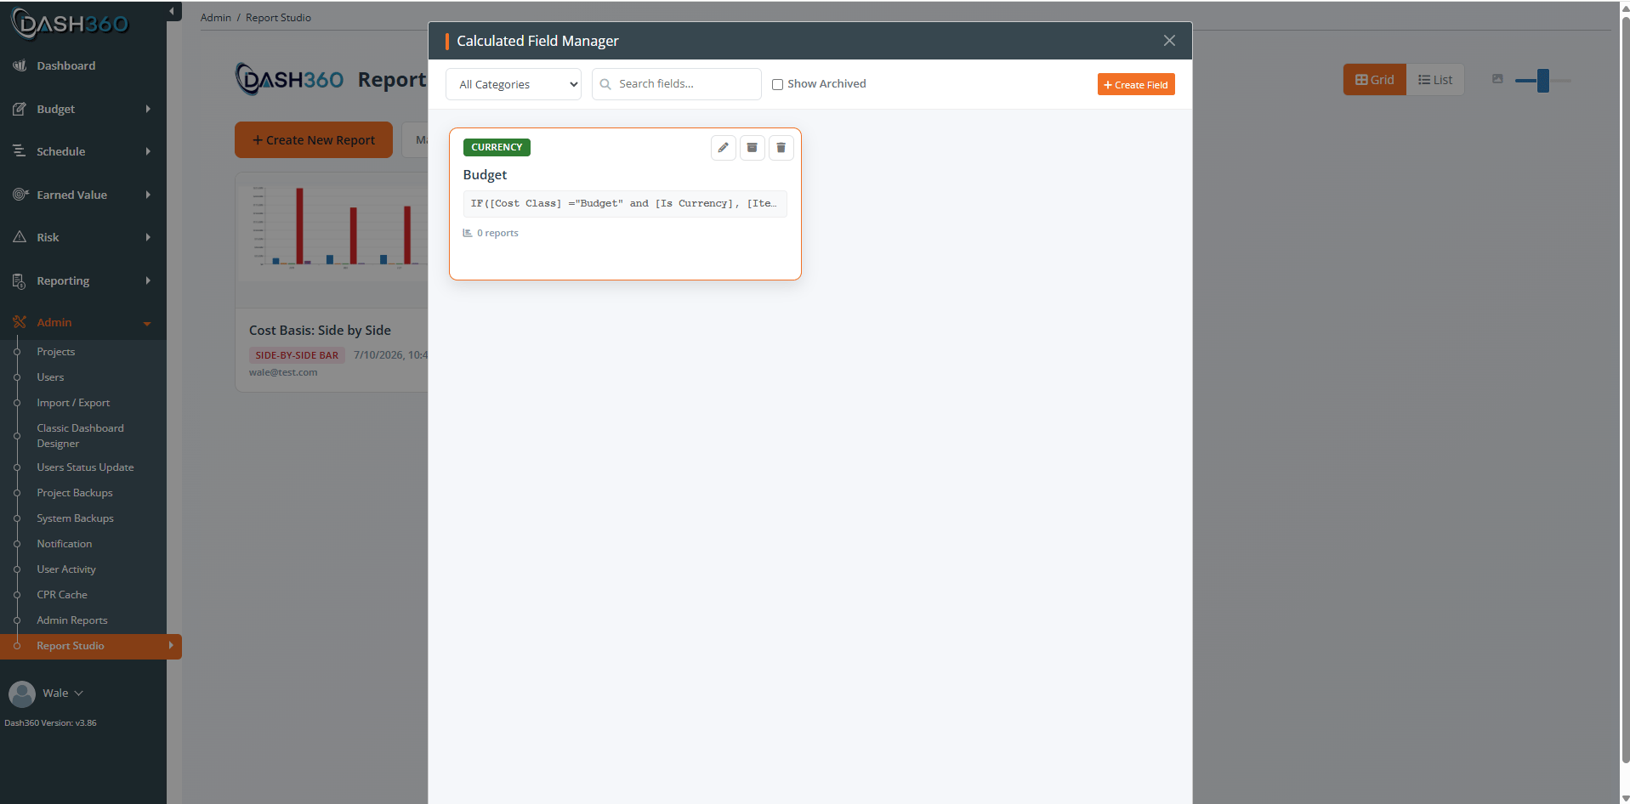Expand the Risk menu arrow
This screenshot has width=1630, height=804.
(x=148, y=237)
